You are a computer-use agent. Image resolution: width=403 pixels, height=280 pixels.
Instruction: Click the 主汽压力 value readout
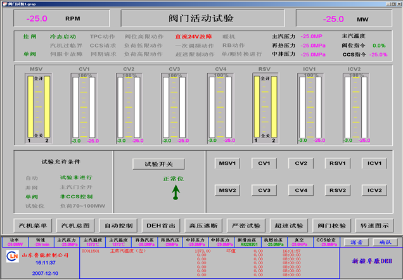pyautogui.click(x=312, y=36)
